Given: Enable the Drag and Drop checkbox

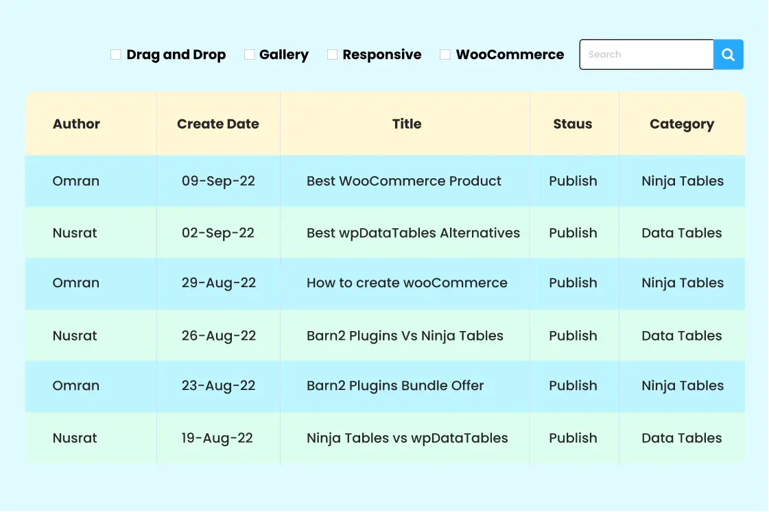Looking at the screenshot, I should point(116,55).
